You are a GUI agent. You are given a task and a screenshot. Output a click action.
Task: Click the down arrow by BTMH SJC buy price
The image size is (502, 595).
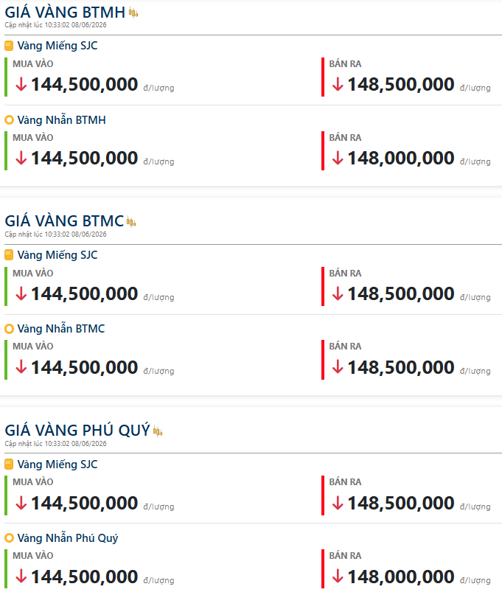click(21, 84)
